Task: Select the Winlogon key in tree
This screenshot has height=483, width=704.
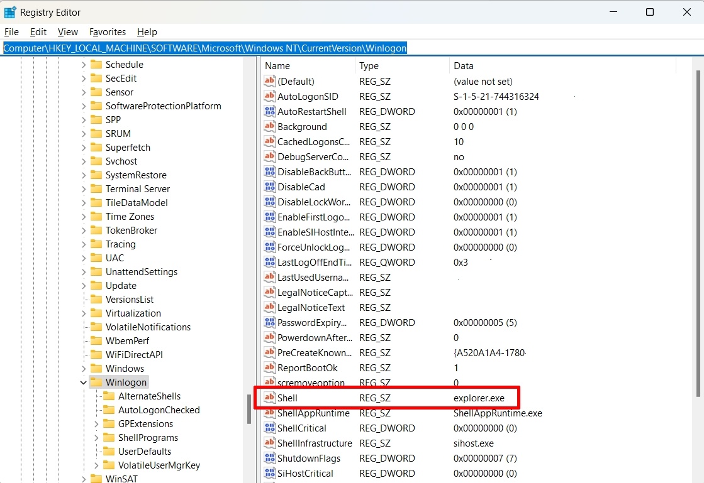Action: (126, 382)
